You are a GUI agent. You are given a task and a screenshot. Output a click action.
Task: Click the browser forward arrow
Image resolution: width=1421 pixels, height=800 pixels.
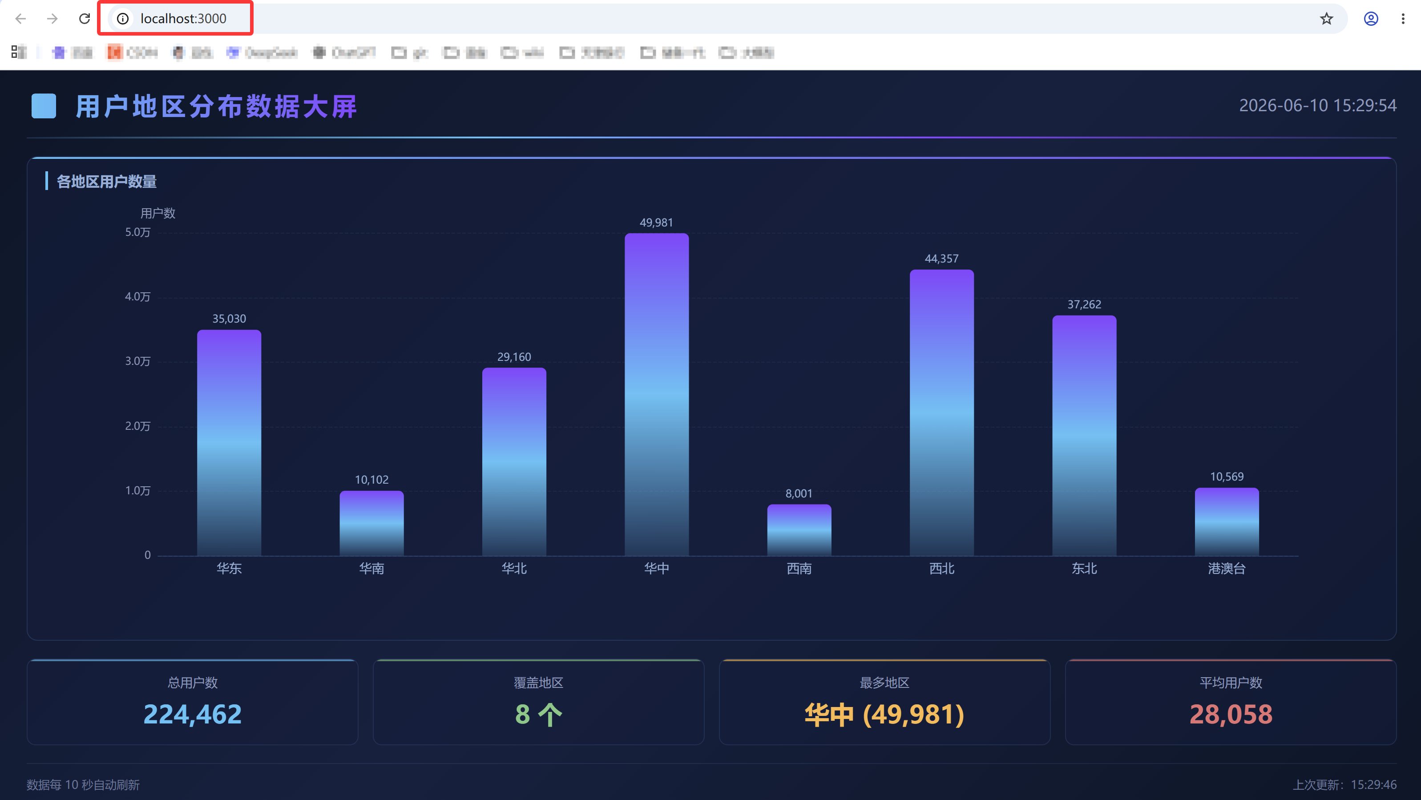(x=52, y=19)
